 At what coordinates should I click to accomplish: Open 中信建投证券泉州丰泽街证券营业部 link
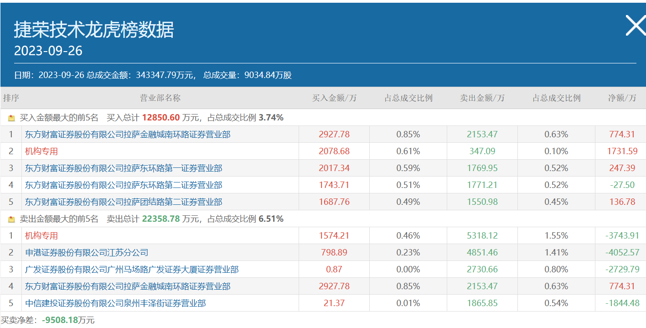pyautogui.click(x=115, y=303)
